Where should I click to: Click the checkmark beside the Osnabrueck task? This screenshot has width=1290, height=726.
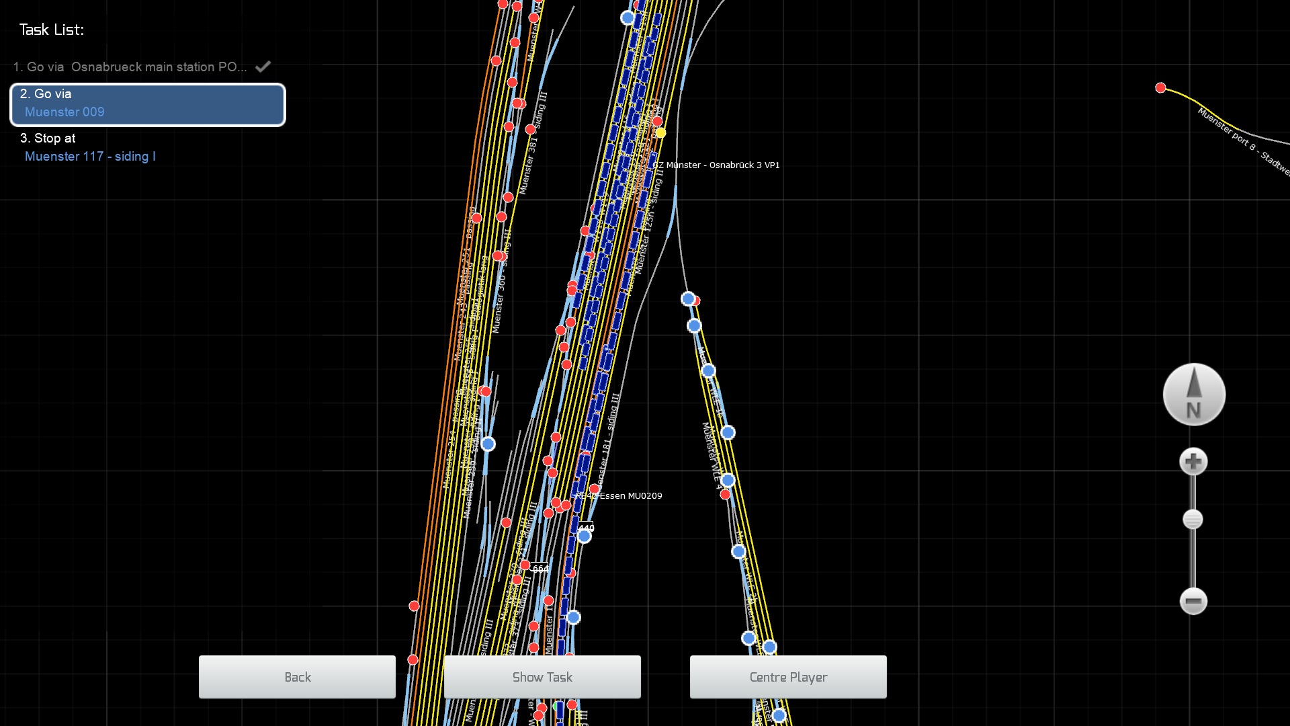[x=263, y=67]
